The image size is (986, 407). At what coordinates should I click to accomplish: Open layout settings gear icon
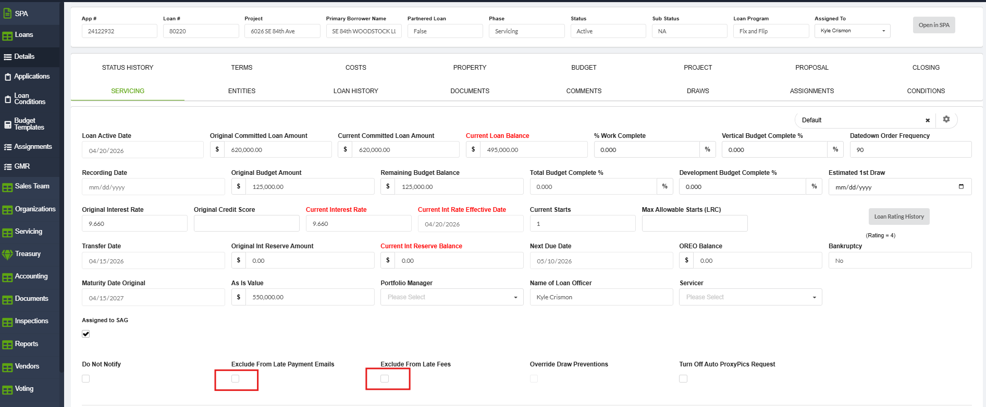[x=946, y=119]
